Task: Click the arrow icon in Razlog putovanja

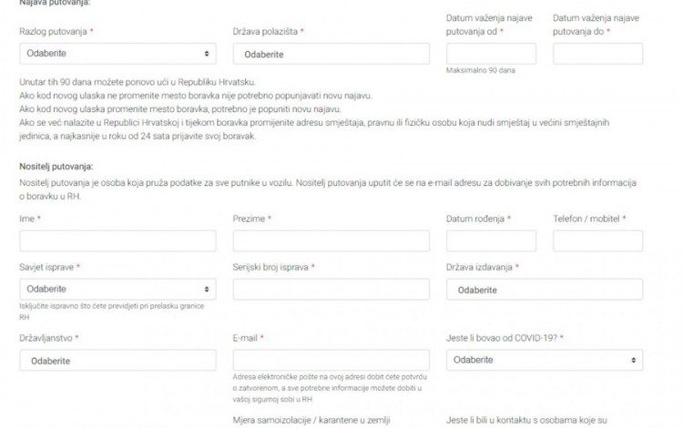Action: (209, 54)
